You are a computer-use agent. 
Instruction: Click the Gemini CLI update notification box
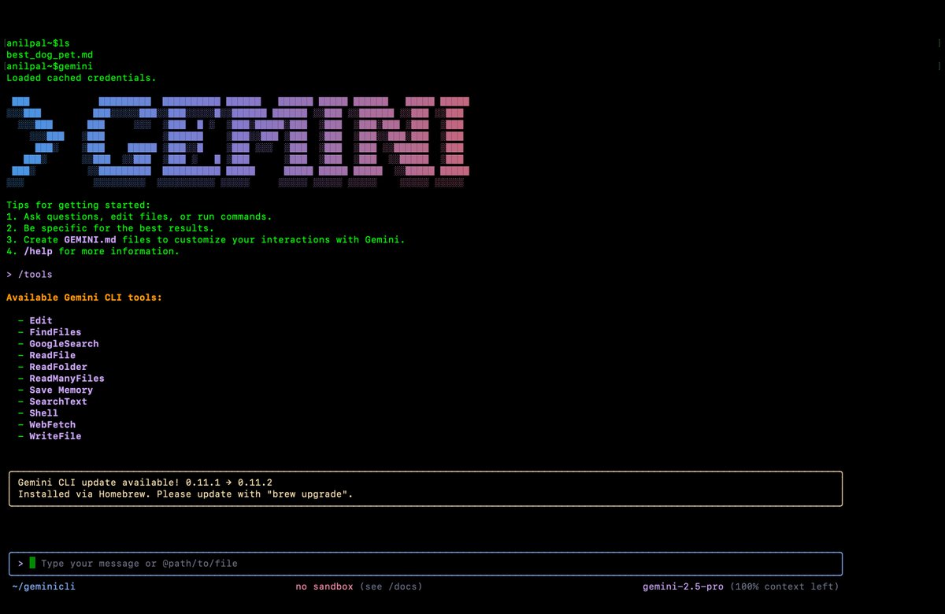[x=425, y=488]
